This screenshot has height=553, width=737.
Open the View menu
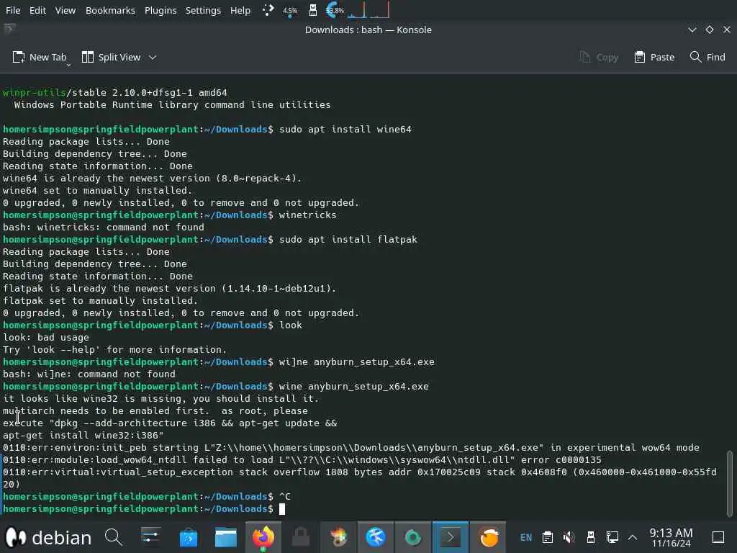(65, 10)
